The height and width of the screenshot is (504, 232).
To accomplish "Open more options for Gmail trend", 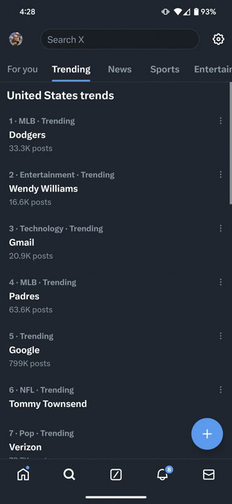I will click(221, 228).
